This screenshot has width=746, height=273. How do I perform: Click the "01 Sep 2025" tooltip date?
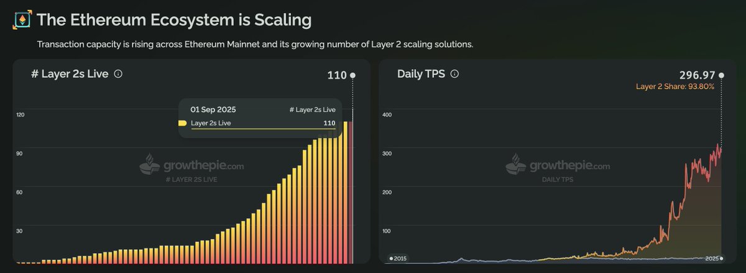coord(213,109)
